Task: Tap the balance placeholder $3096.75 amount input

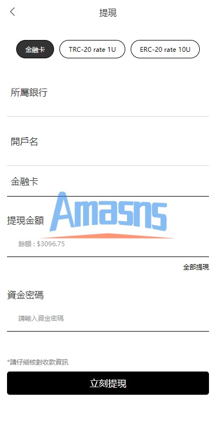Action: coord(108,244)
